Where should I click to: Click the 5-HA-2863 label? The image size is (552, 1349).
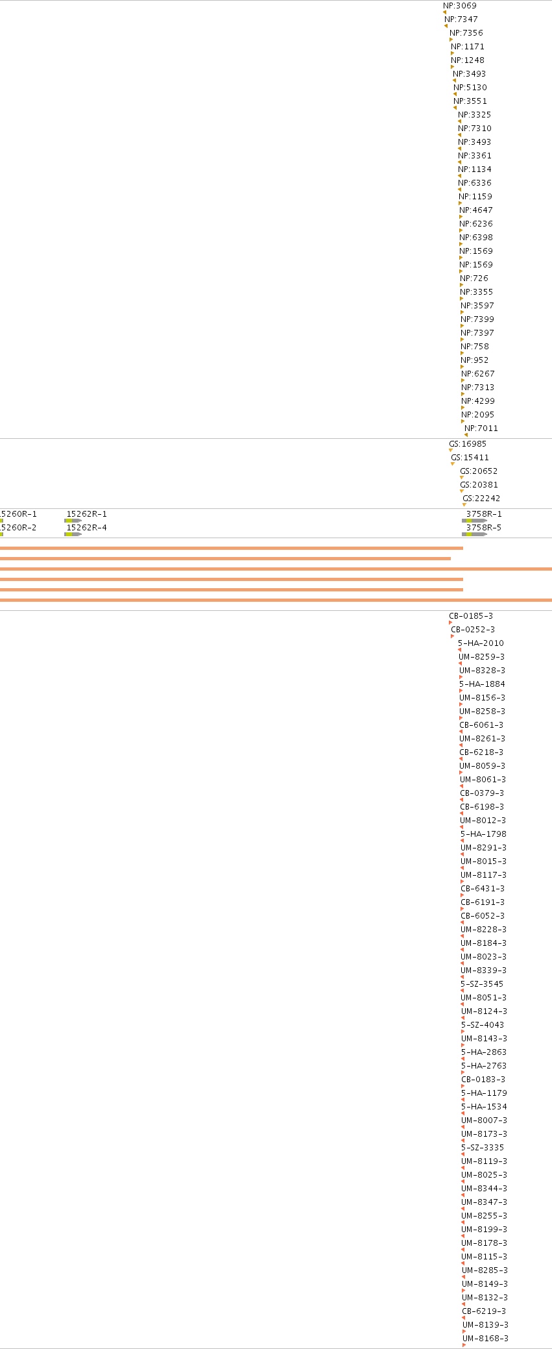(484, 1052)
